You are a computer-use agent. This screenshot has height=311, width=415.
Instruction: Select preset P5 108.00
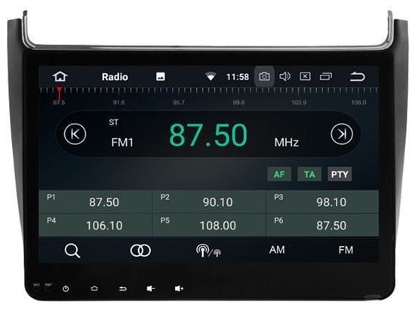(x=209, y=225)
